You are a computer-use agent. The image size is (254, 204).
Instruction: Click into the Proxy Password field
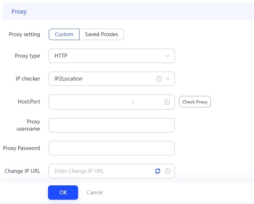point(111,148)
